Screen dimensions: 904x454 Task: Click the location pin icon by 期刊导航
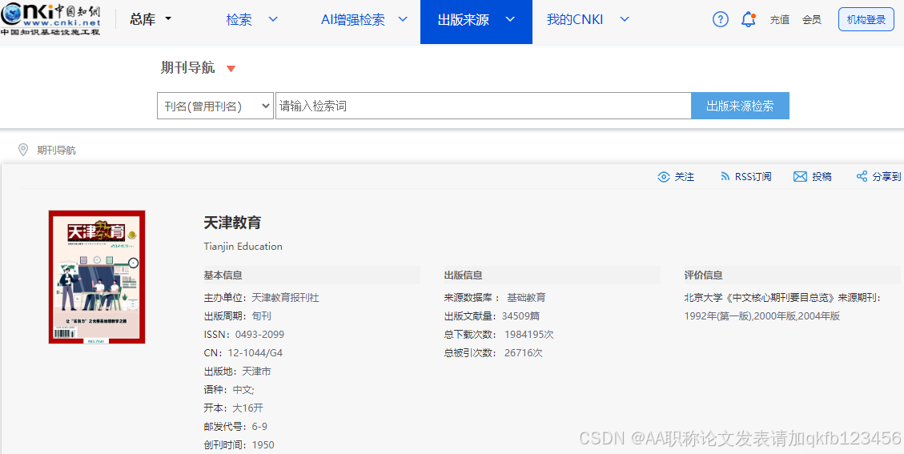point(23,150)
